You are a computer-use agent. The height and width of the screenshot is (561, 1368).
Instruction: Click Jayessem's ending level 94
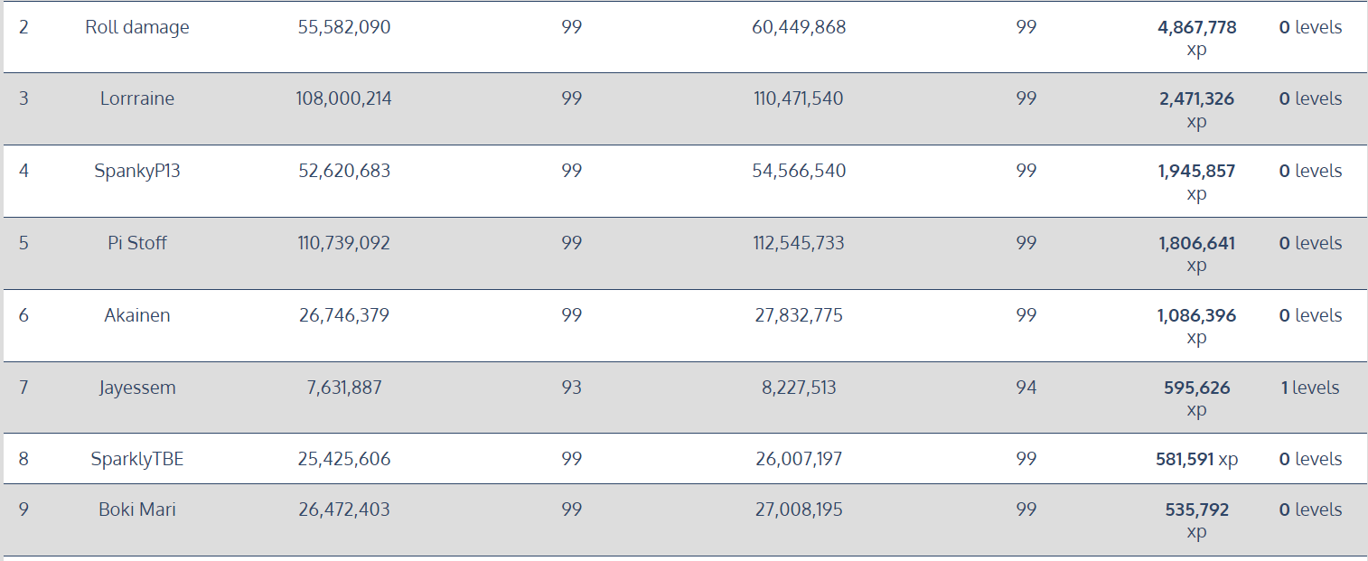point(1026,388)
